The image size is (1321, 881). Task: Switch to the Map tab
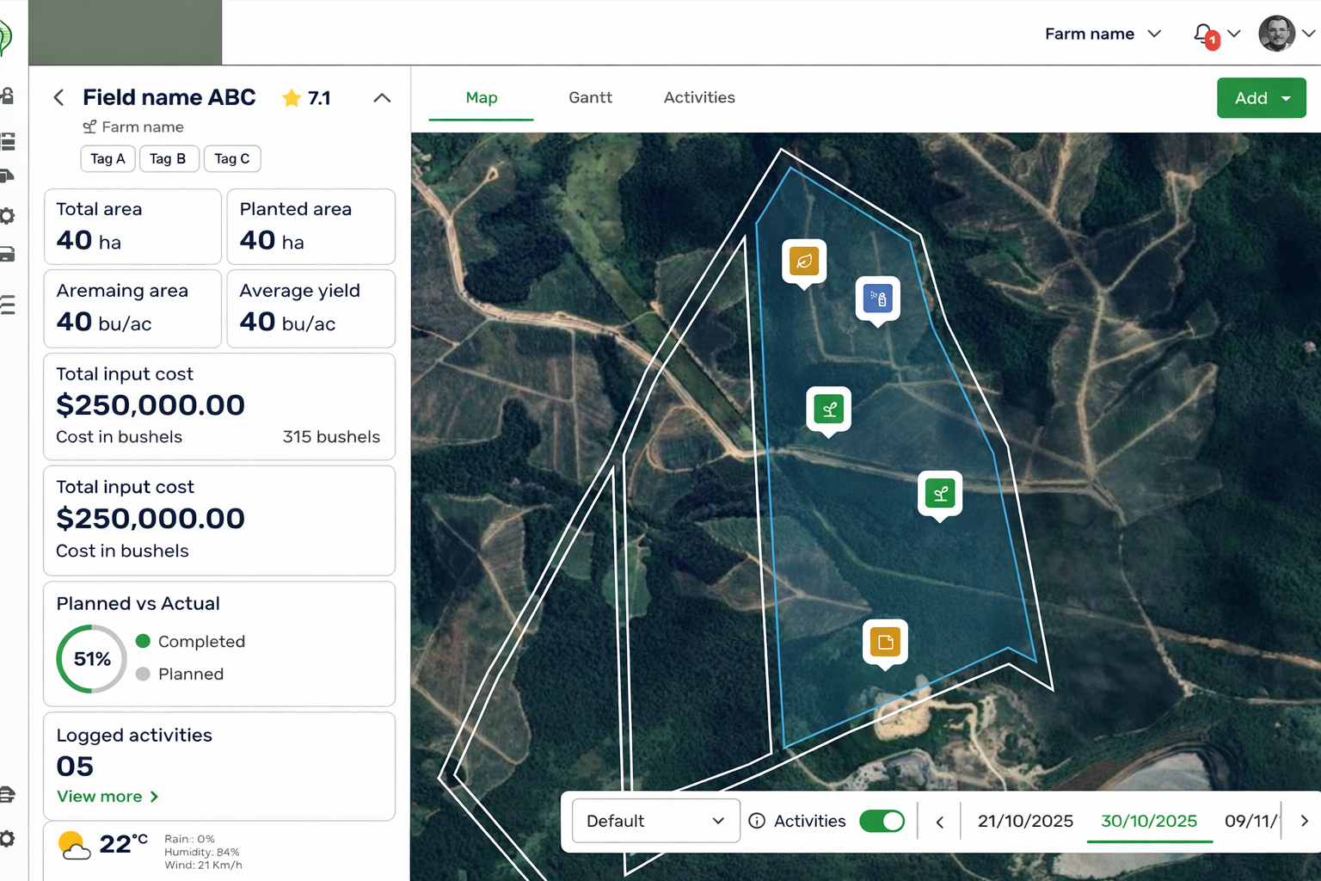tap(482, 98)
